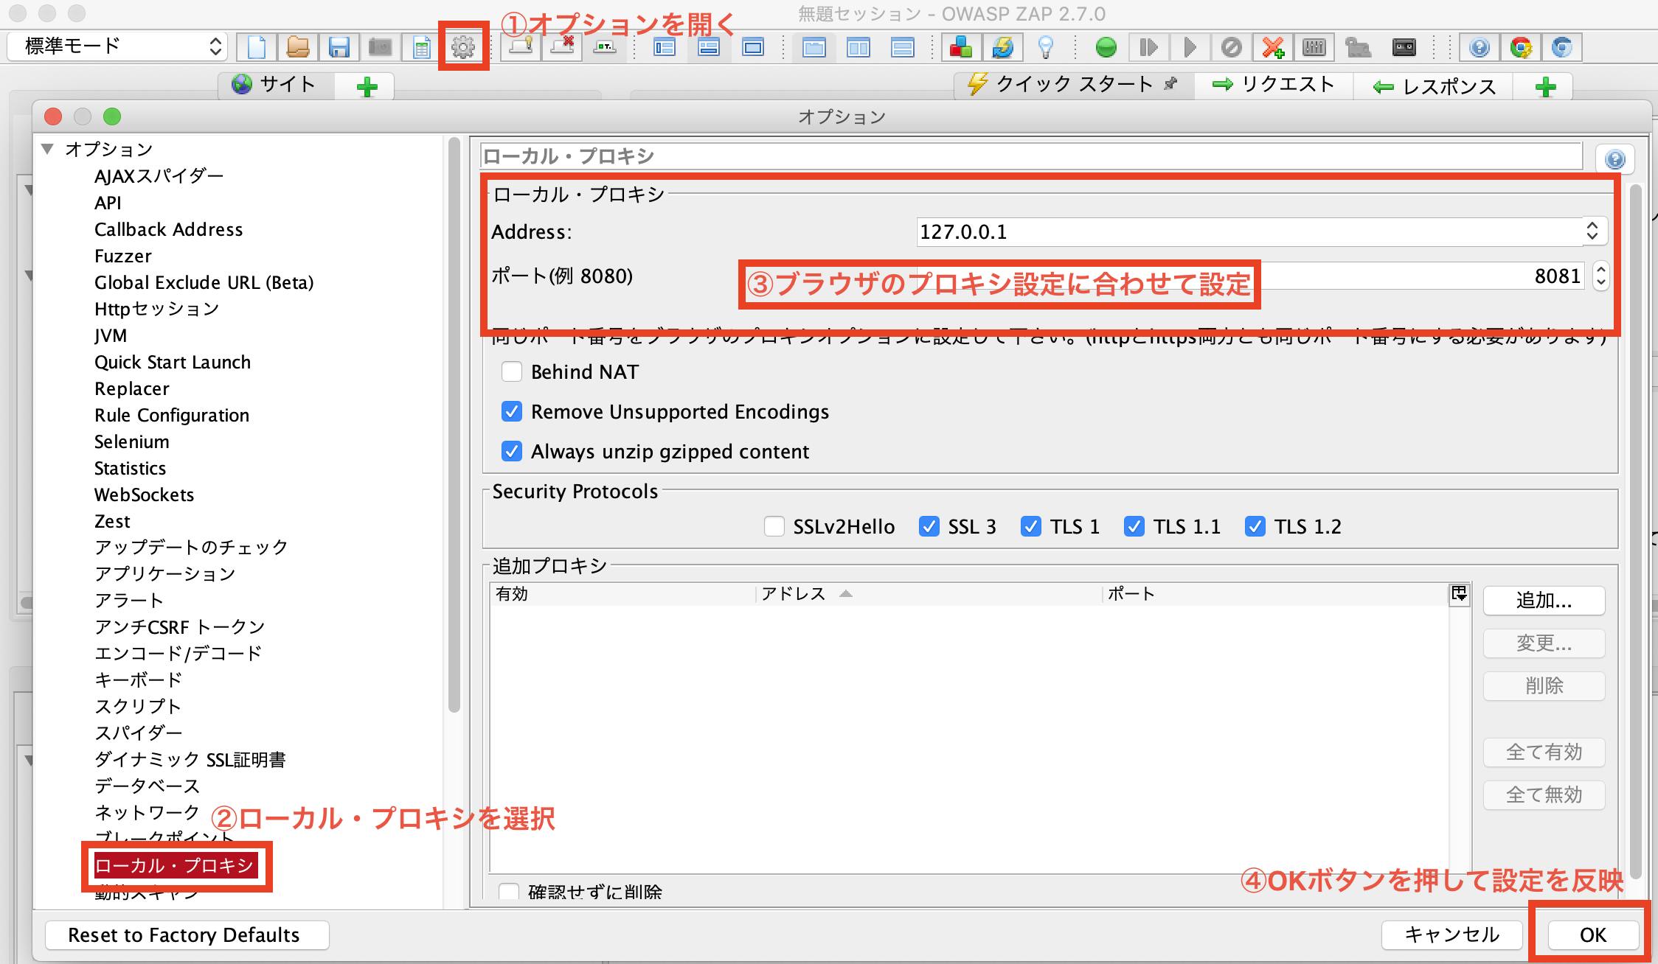Open the Options gear icon
This screenshot has height=964, width=1658.
coord(462,46)
